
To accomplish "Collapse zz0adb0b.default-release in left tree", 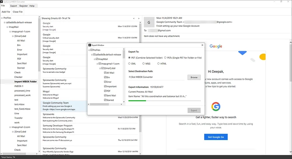I will point(5,22).
